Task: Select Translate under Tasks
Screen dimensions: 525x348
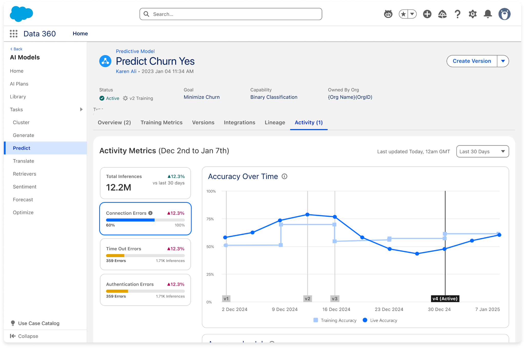Action: (45, 161)
